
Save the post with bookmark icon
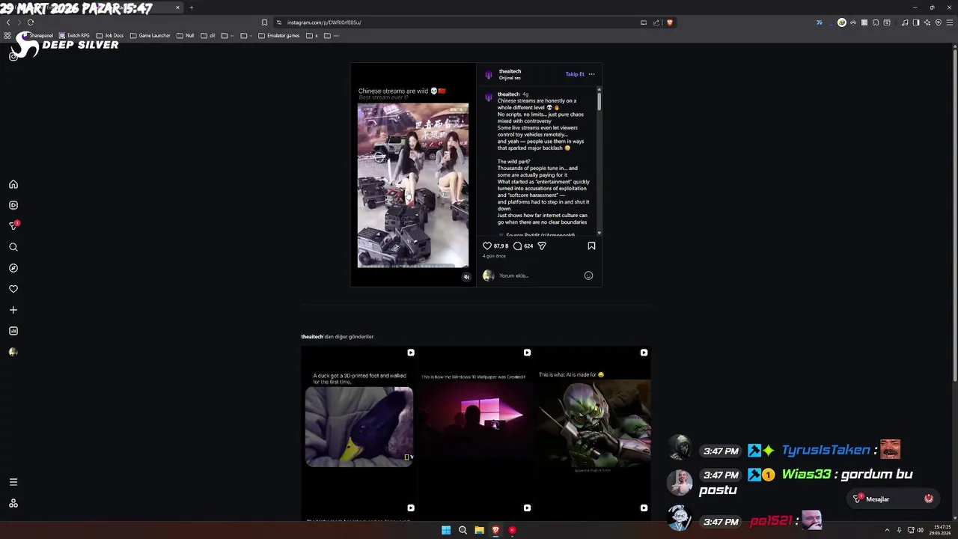(x=591, y=246)
